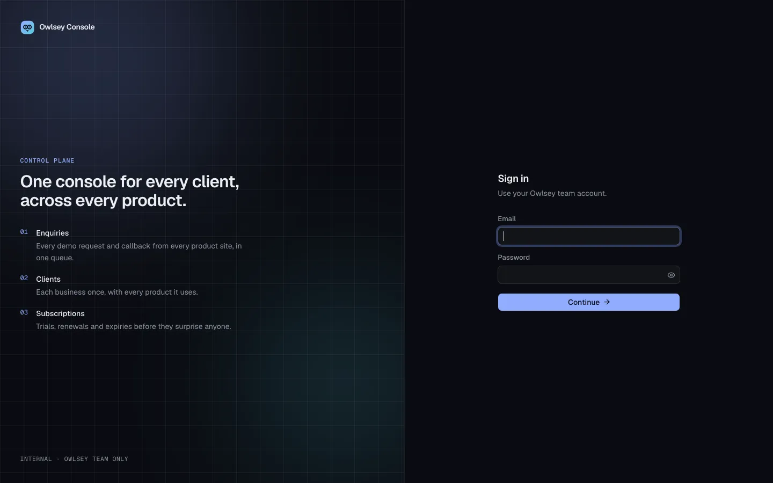
Task: Click 'INTERNAL · OWLSEY TEAM ONLY' footer text
Action: 74,459
